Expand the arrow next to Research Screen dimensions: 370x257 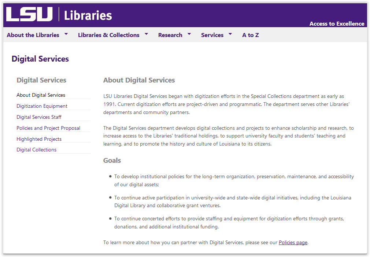tap(189, 34)
